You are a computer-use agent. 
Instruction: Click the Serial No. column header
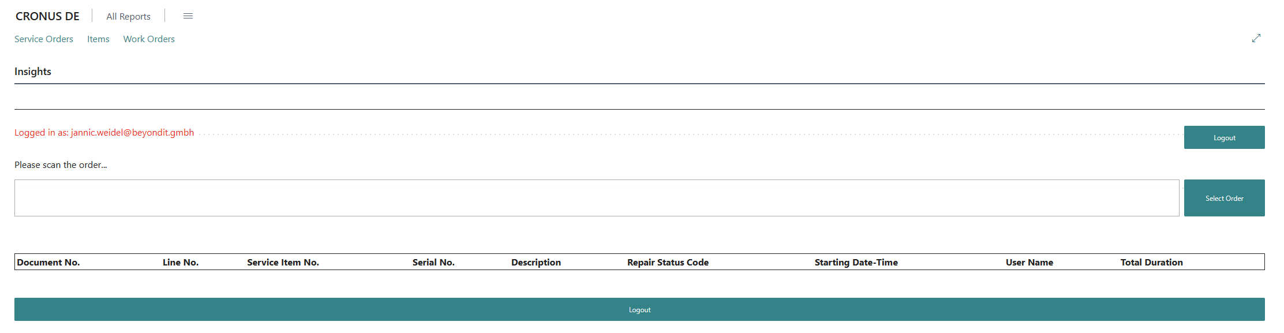click(433, 262)
